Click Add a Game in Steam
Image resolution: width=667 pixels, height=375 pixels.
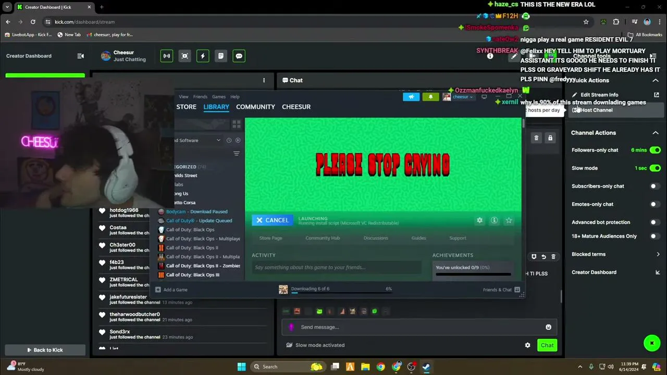171,290
